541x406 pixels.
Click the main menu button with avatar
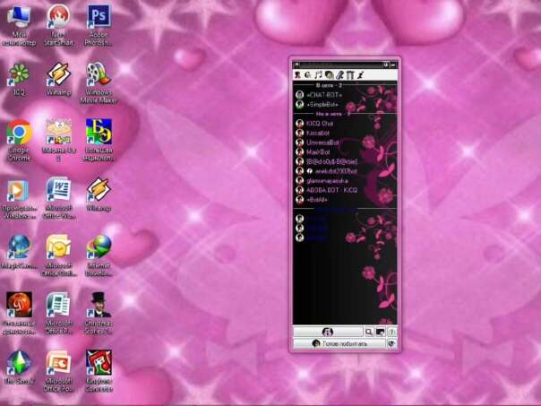coord(328,332)
